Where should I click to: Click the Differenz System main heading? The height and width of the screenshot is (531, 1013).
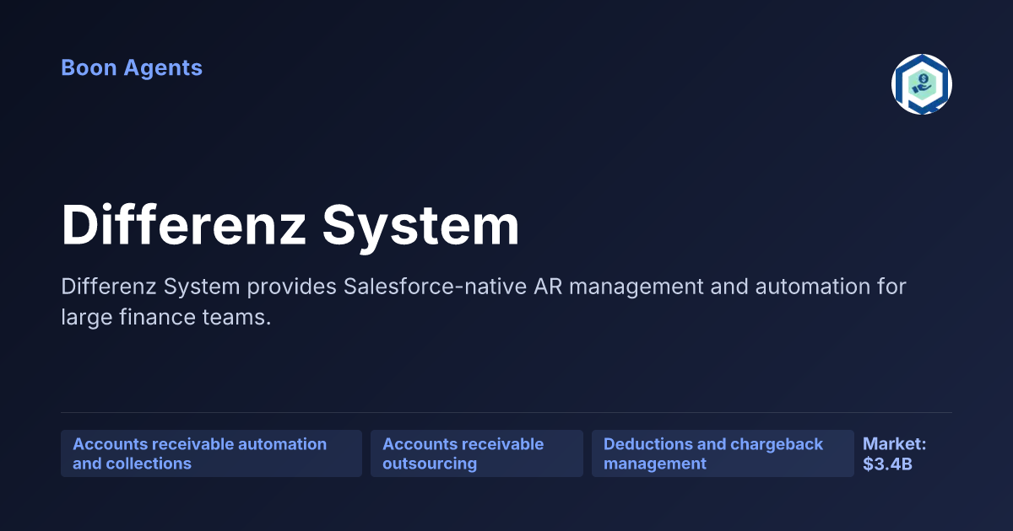click(290, 225)
